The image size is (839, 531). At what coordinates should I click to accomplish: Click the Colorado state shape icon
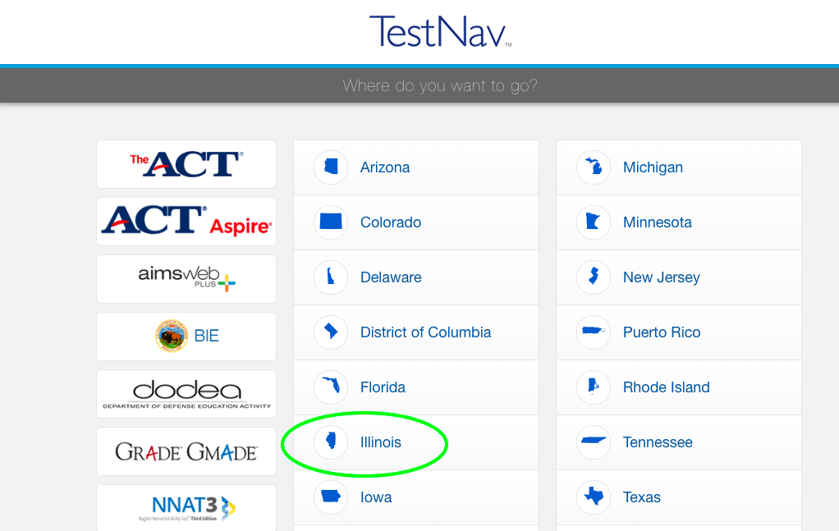(331, 222)
